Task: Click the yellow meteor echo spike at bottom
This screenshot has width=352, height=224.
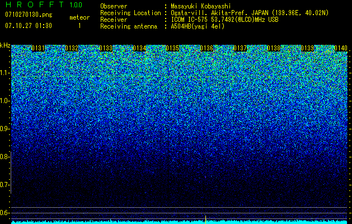Action: pyautogui.click(x=205, y=220)
